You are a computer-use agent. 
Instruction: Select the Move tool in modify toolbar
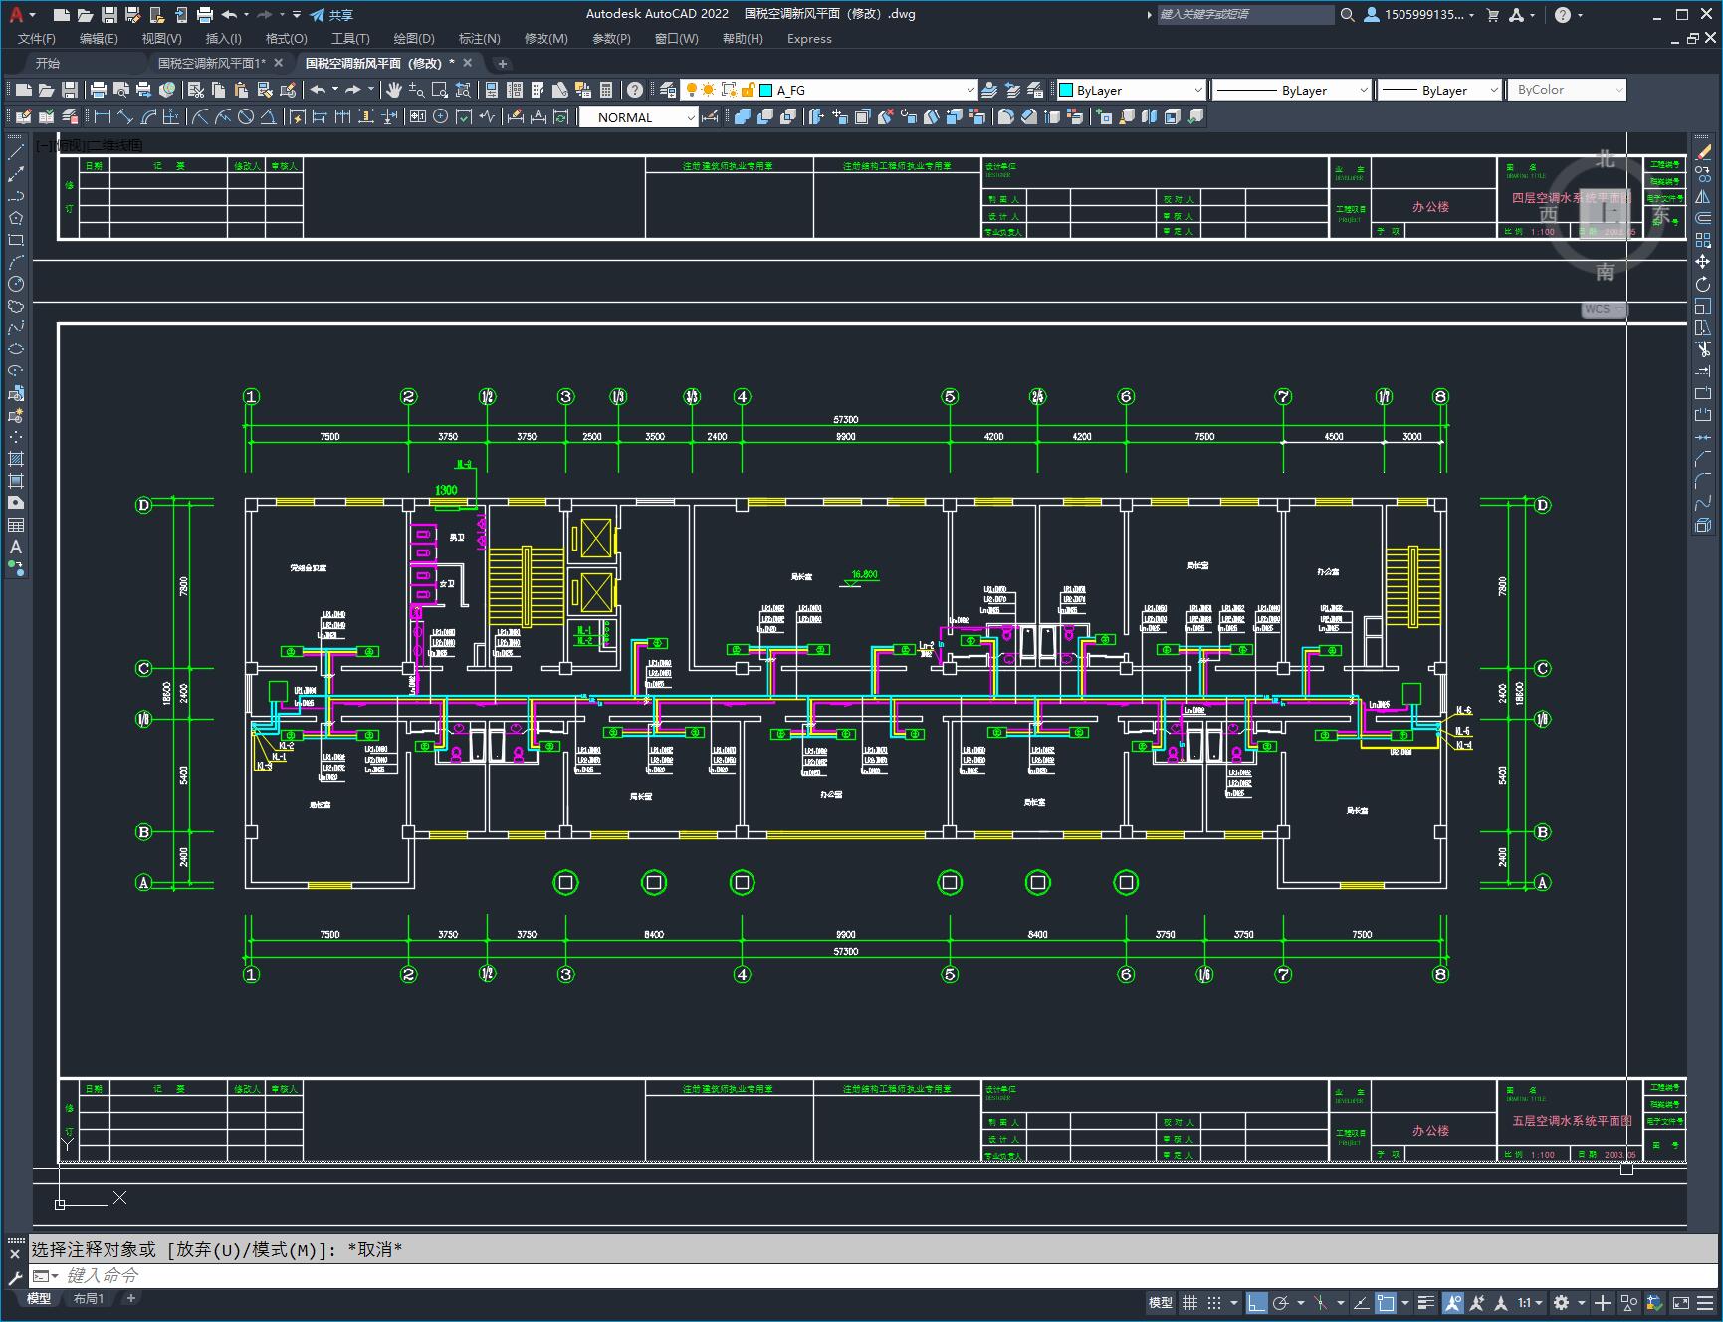tap(1703, 262)
